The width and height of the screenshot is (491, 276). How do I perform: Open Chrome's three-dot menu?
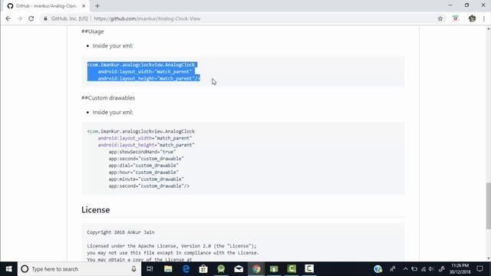[484, 18]
